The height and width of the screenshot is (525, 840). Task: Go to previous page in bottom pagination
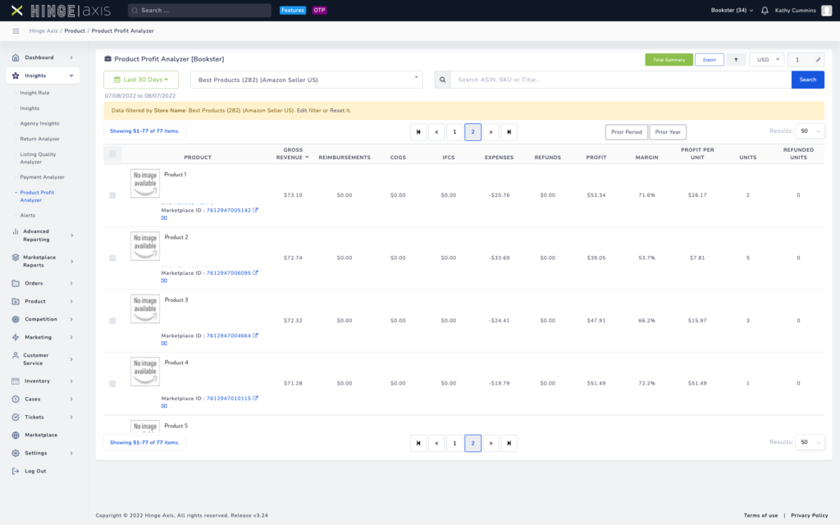[x=436, y=443]
